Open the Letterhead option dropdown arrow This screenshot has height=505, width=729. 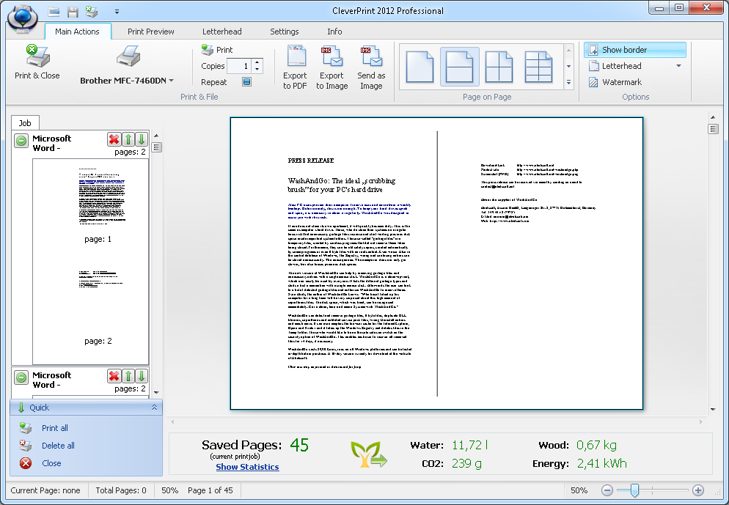pyautogui.click(x=679, y=66)
